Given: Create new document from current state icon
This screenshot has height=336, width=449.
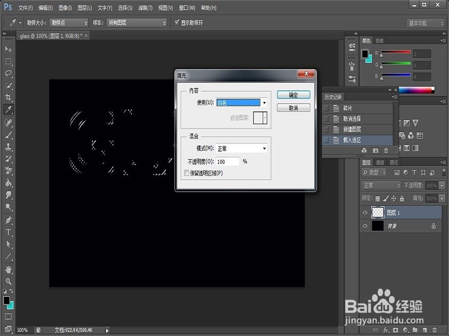Looking at the screenshot, I should coord(364,150).
